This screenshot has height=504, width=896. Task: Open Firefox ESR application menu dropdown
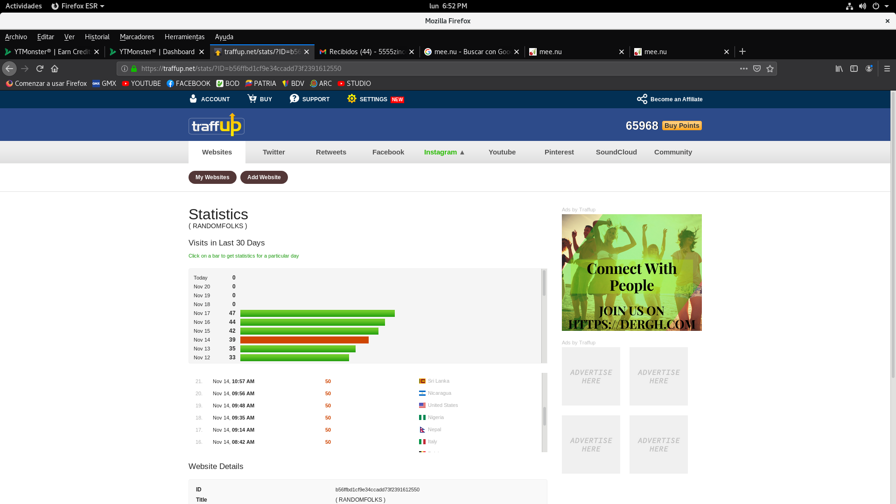point(78,6)
